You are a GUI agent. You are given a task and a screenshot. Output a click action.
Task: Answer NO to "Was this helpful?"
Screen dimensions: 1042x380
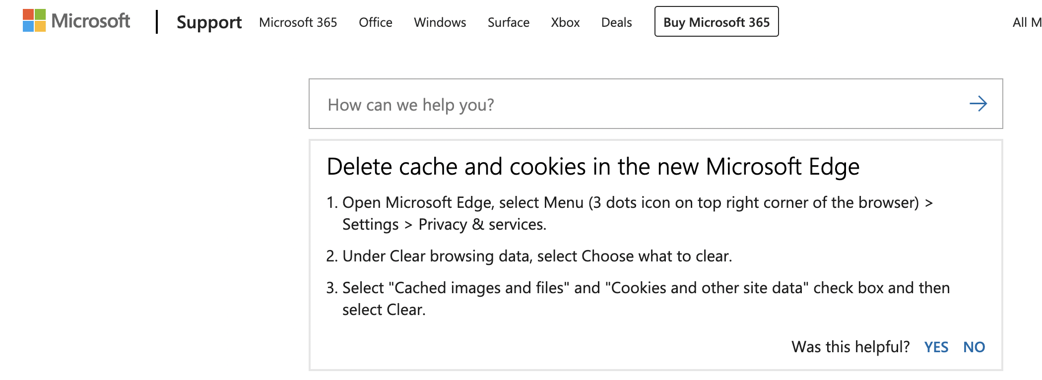click(974, 347)
